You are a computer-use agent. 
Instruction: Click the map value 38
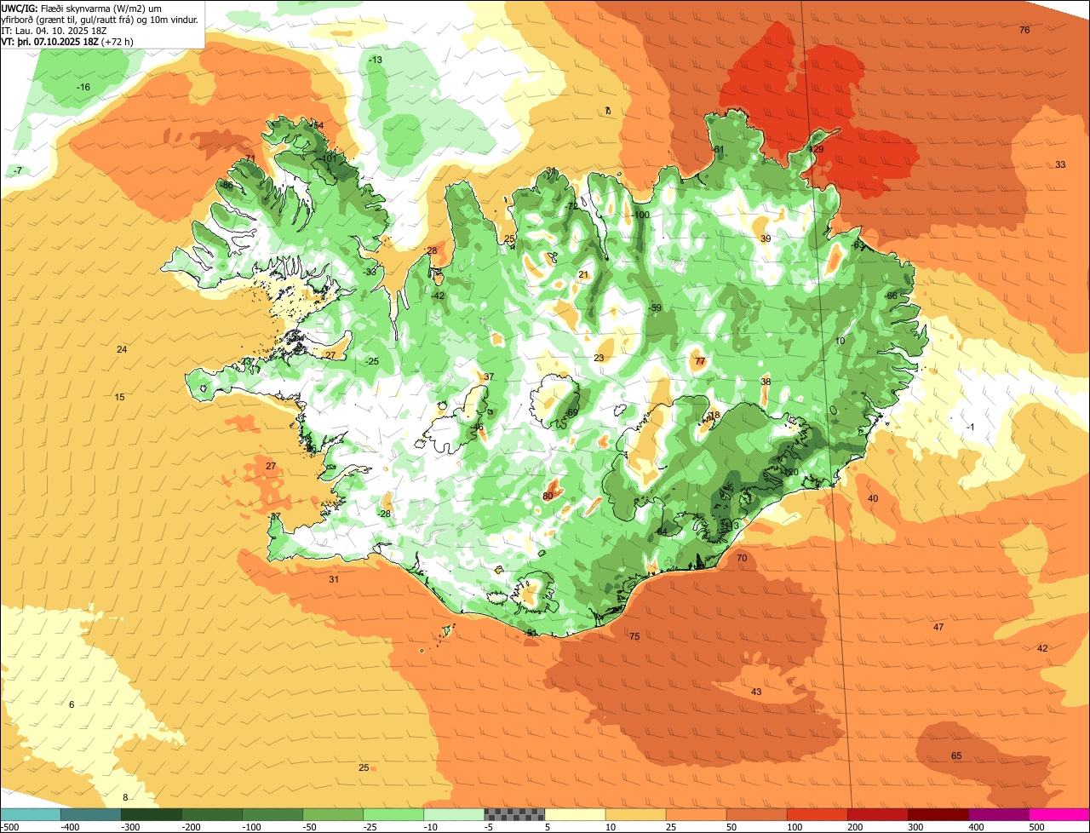(766, 382)
